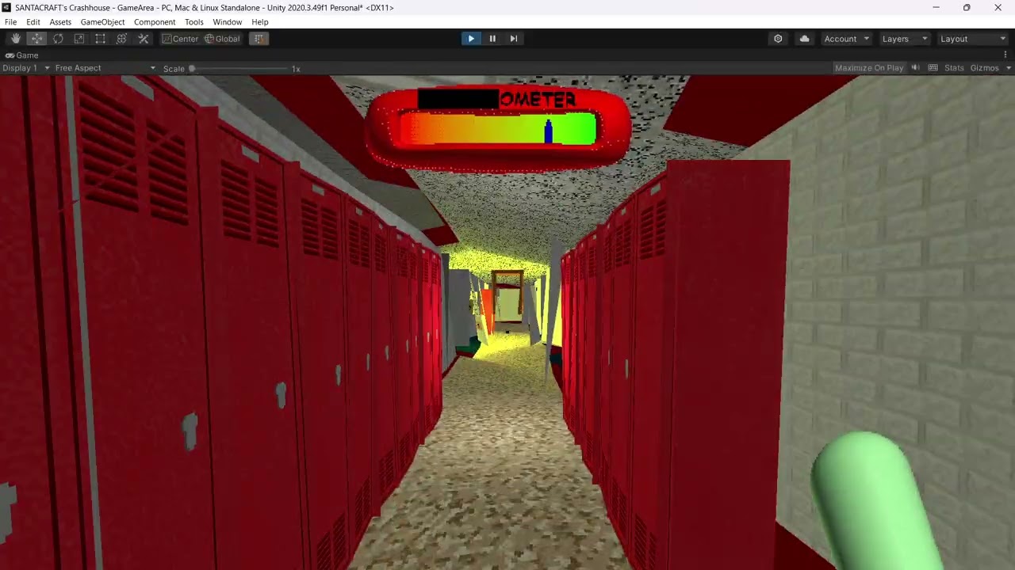The image size is (1015, 570).
Task: Click the Unity application icon in title bar
Action: (x=7, y=7)
